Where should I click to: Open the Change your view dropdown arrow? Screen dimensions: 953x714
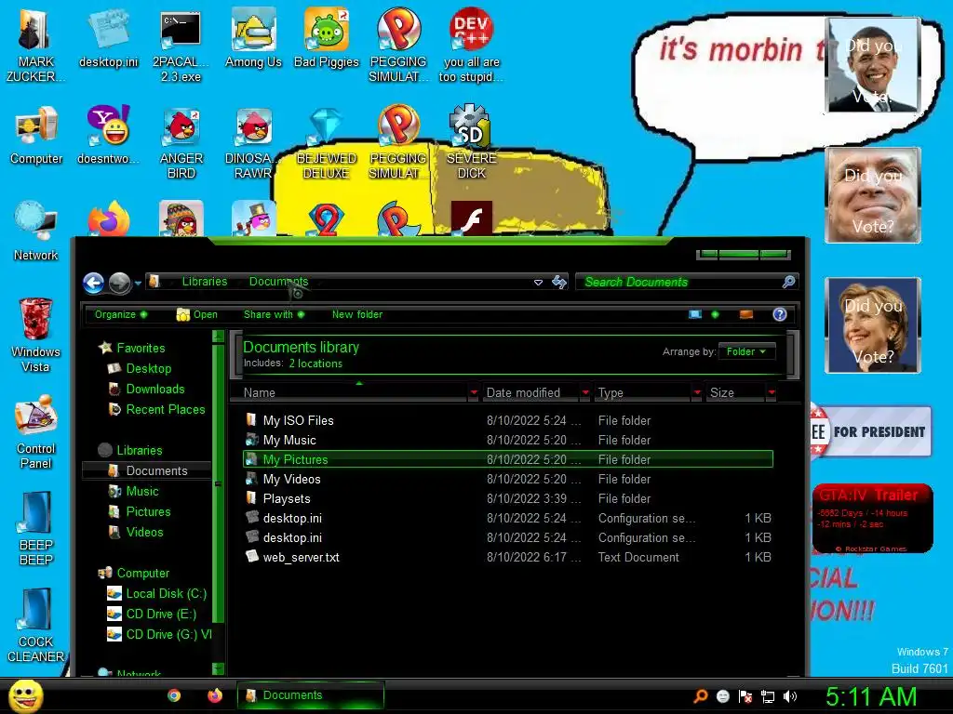(x=716, y=314)
